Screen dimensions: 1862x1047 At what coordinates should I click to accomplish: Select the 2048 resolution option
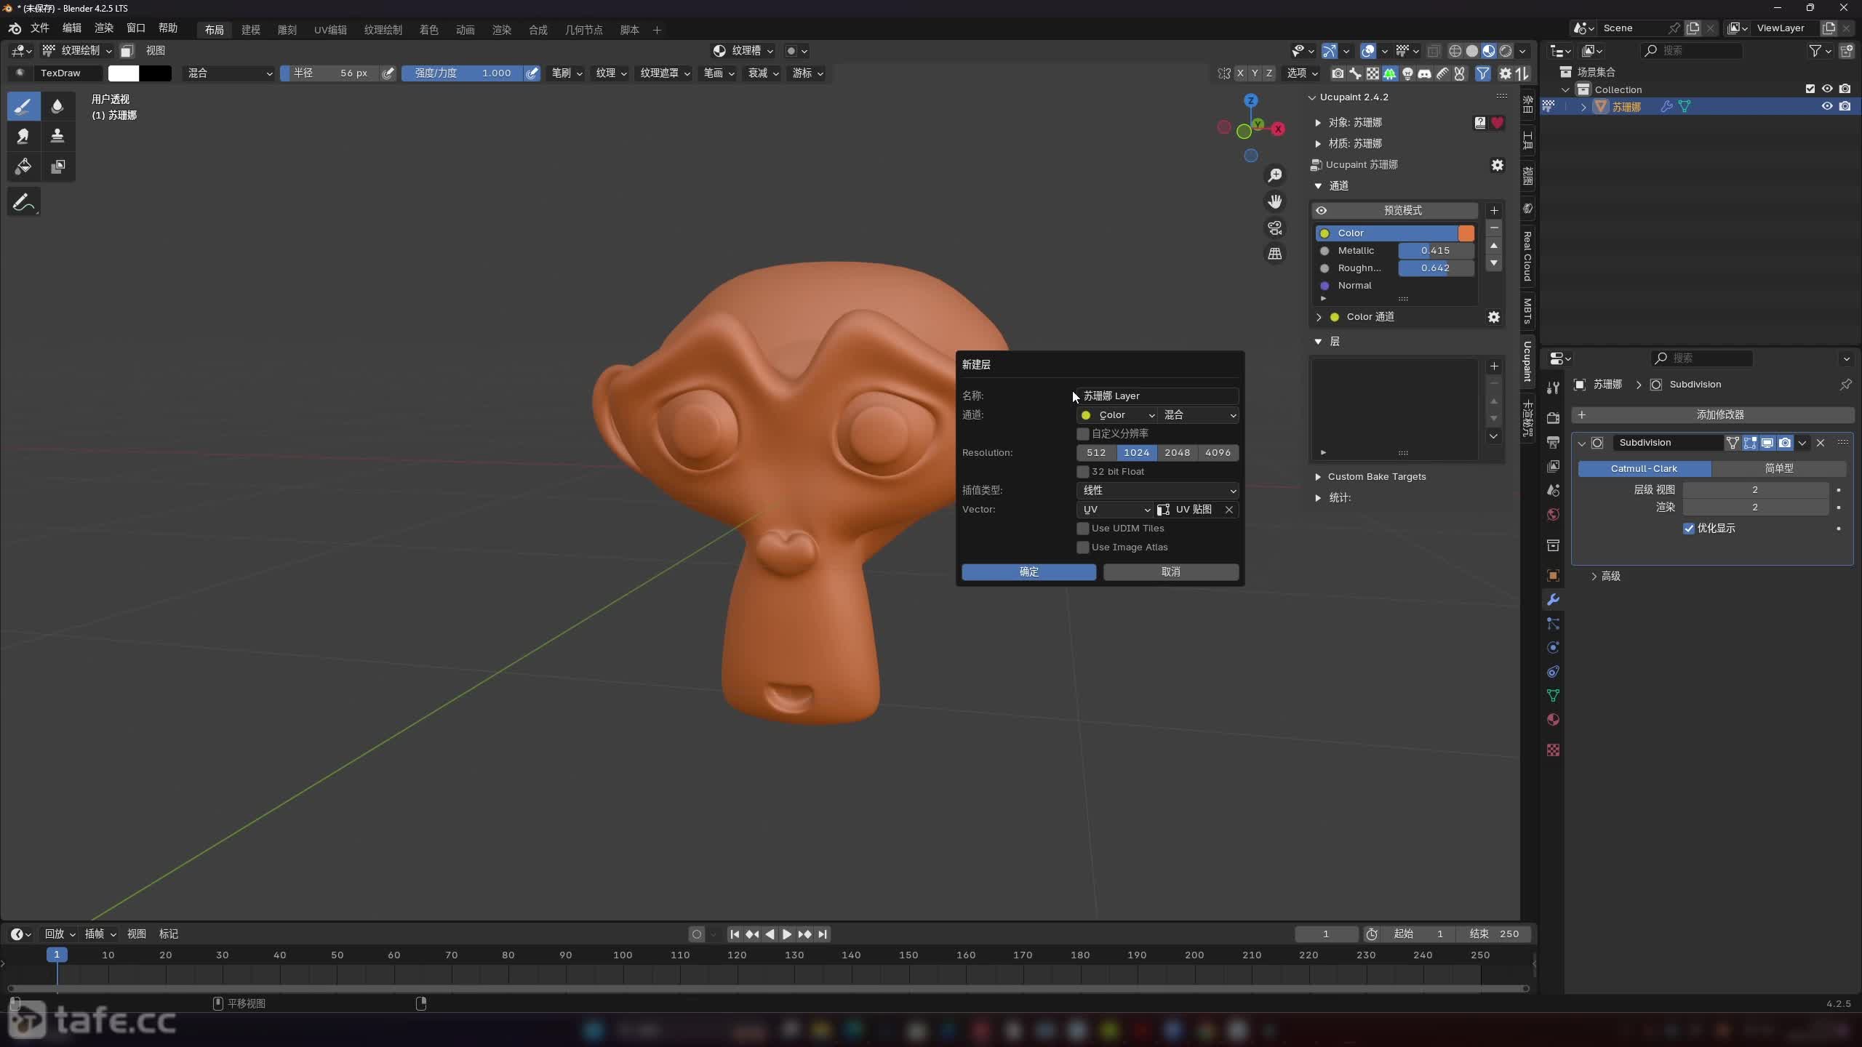tap(1177, 453)
